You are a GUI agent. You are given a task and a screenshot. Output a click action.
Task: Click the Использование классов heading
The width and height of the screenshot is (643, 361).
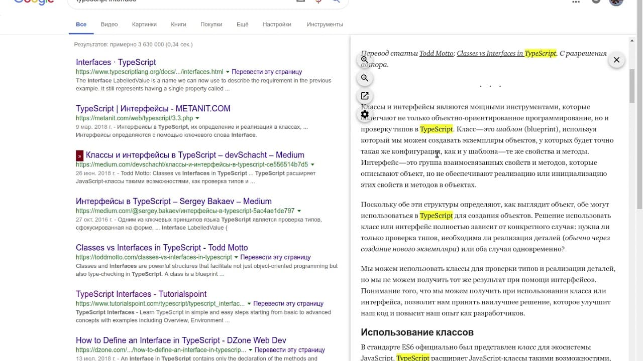pos(417,332)
